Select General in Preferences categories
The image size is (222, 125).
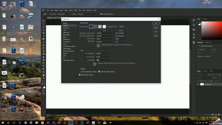pyautogui.click(x=65, y=23)
